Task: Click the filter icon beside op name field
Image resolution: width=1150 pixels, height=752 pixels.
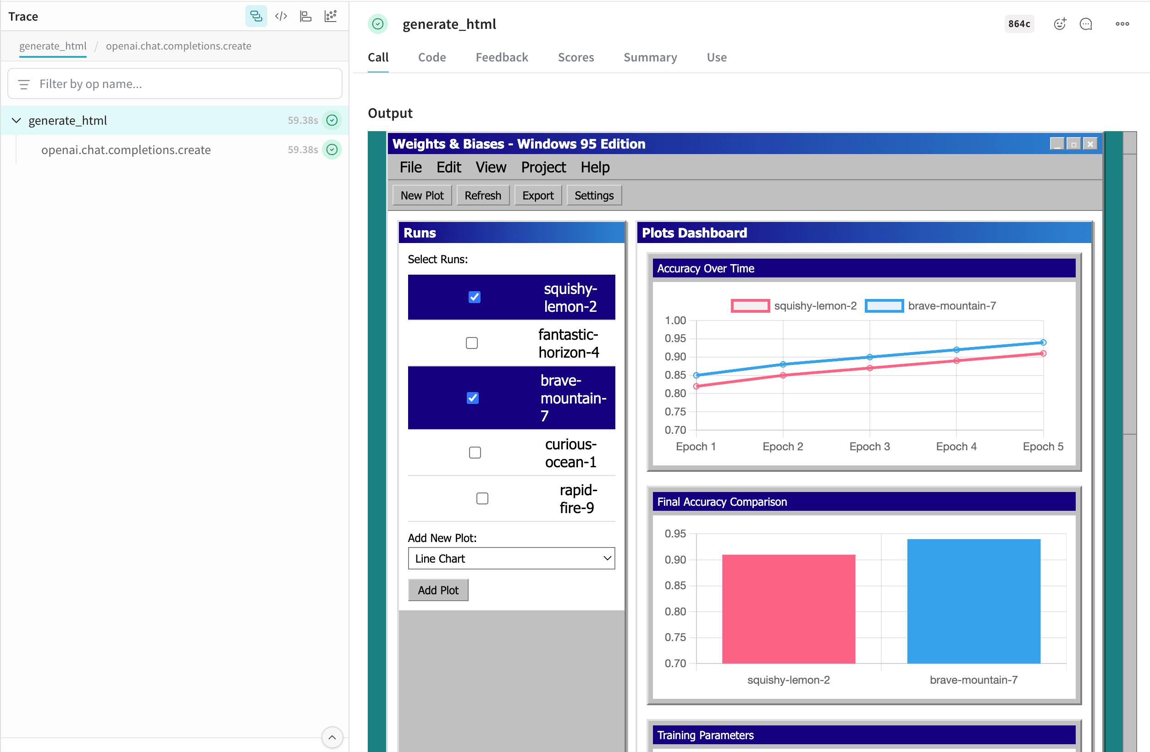Action: coord(24,84)
